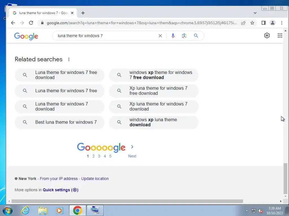The height and width of the screenshot is (216, 289).
Task: Search Xp luna theme for windows 7 free download
Action: click(x=154, y=91)
